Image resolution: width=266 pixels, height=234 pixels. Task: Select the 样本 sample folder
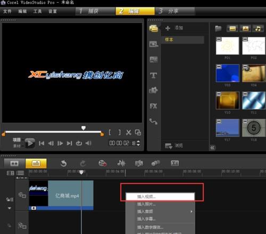click(x=182, y=40)
